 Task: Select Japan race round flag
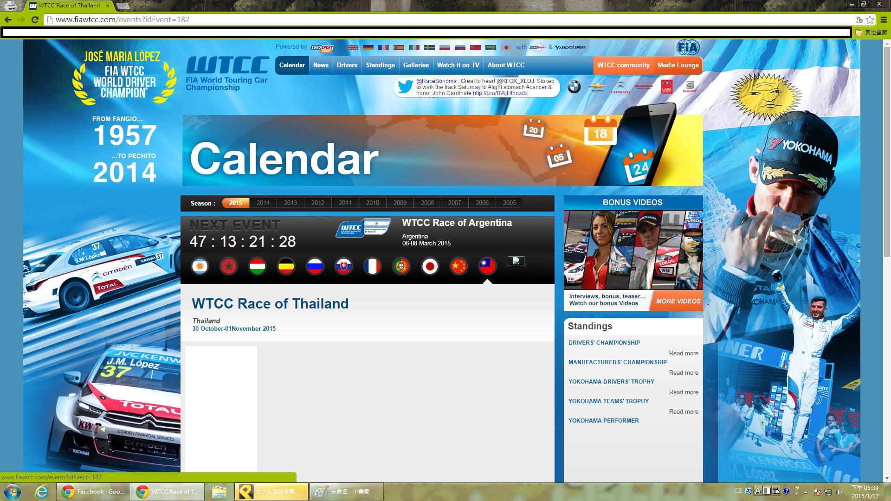[430, 266]
